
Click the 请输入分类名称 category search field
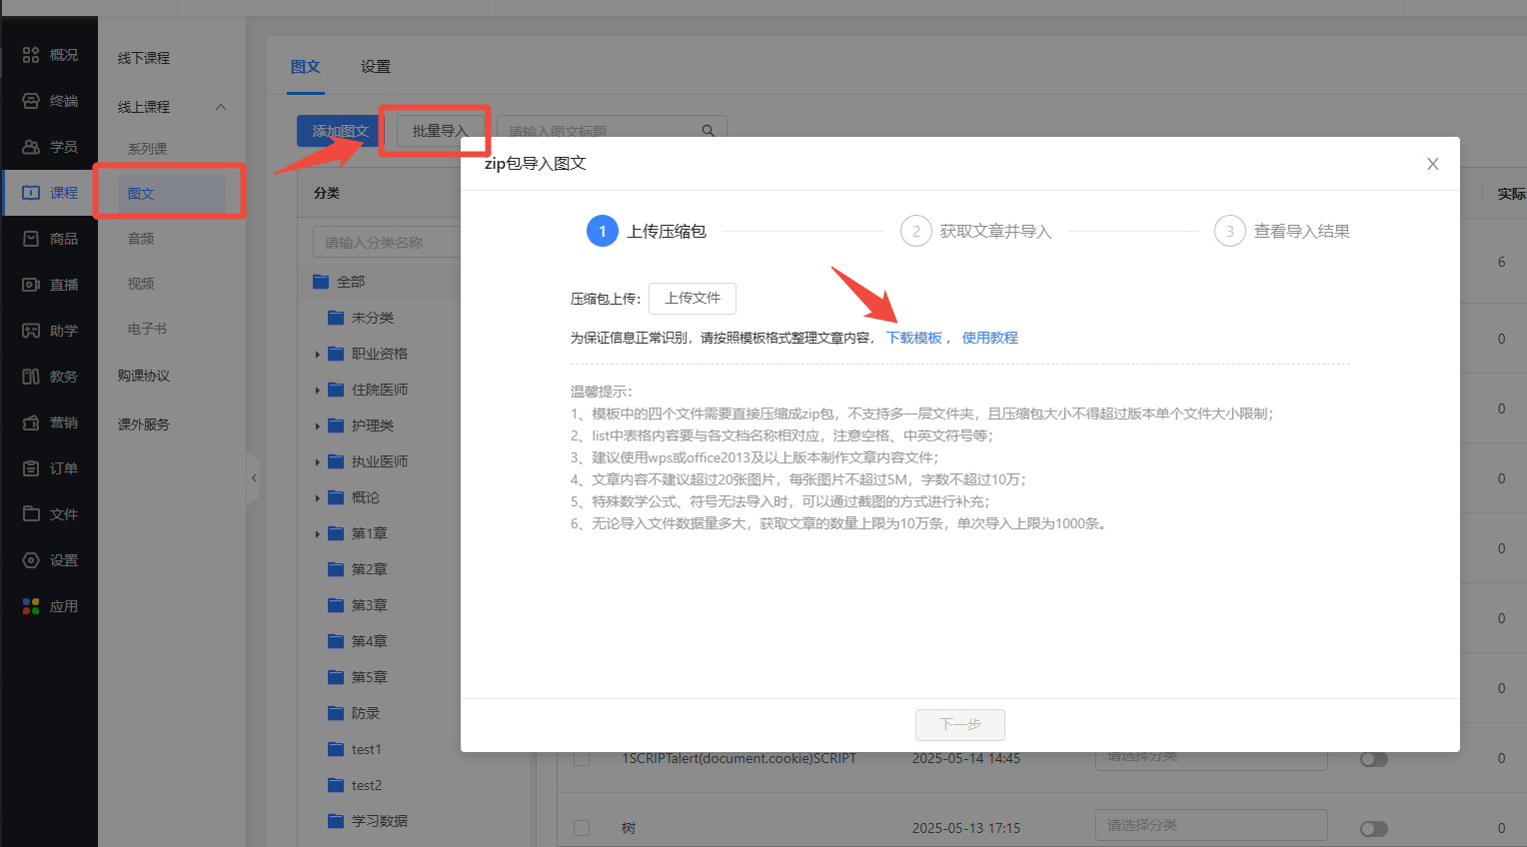point(385,243)
